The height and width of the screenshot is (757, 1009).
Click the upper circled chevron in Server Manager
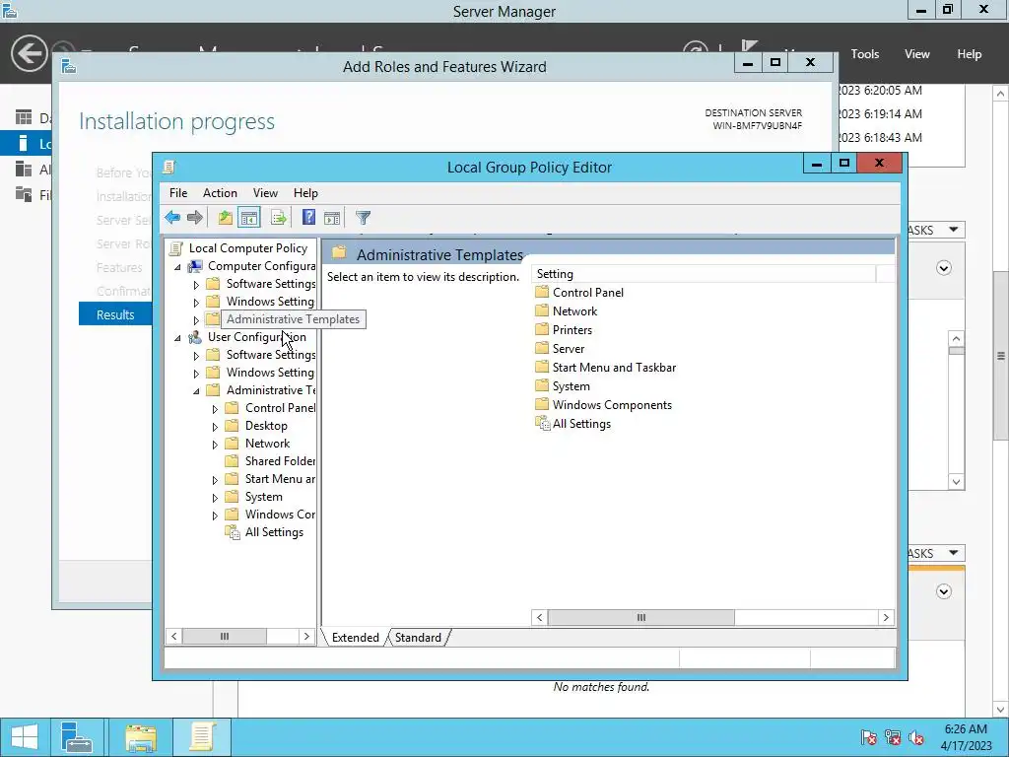coord(943,268)
